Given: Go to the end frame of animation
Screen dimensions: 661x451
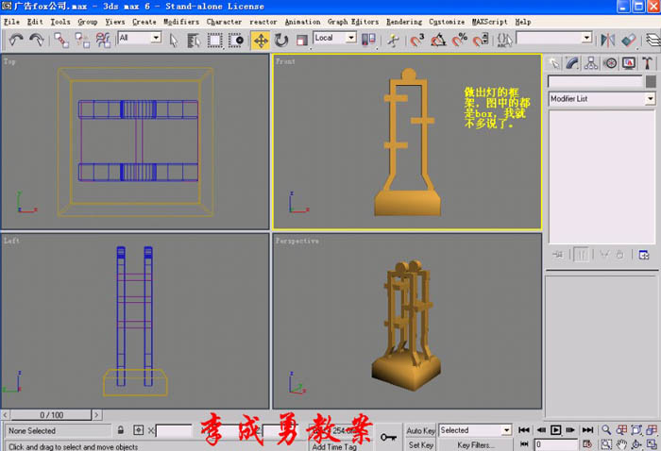Looking at the screenshot, I should pos(587,429).
